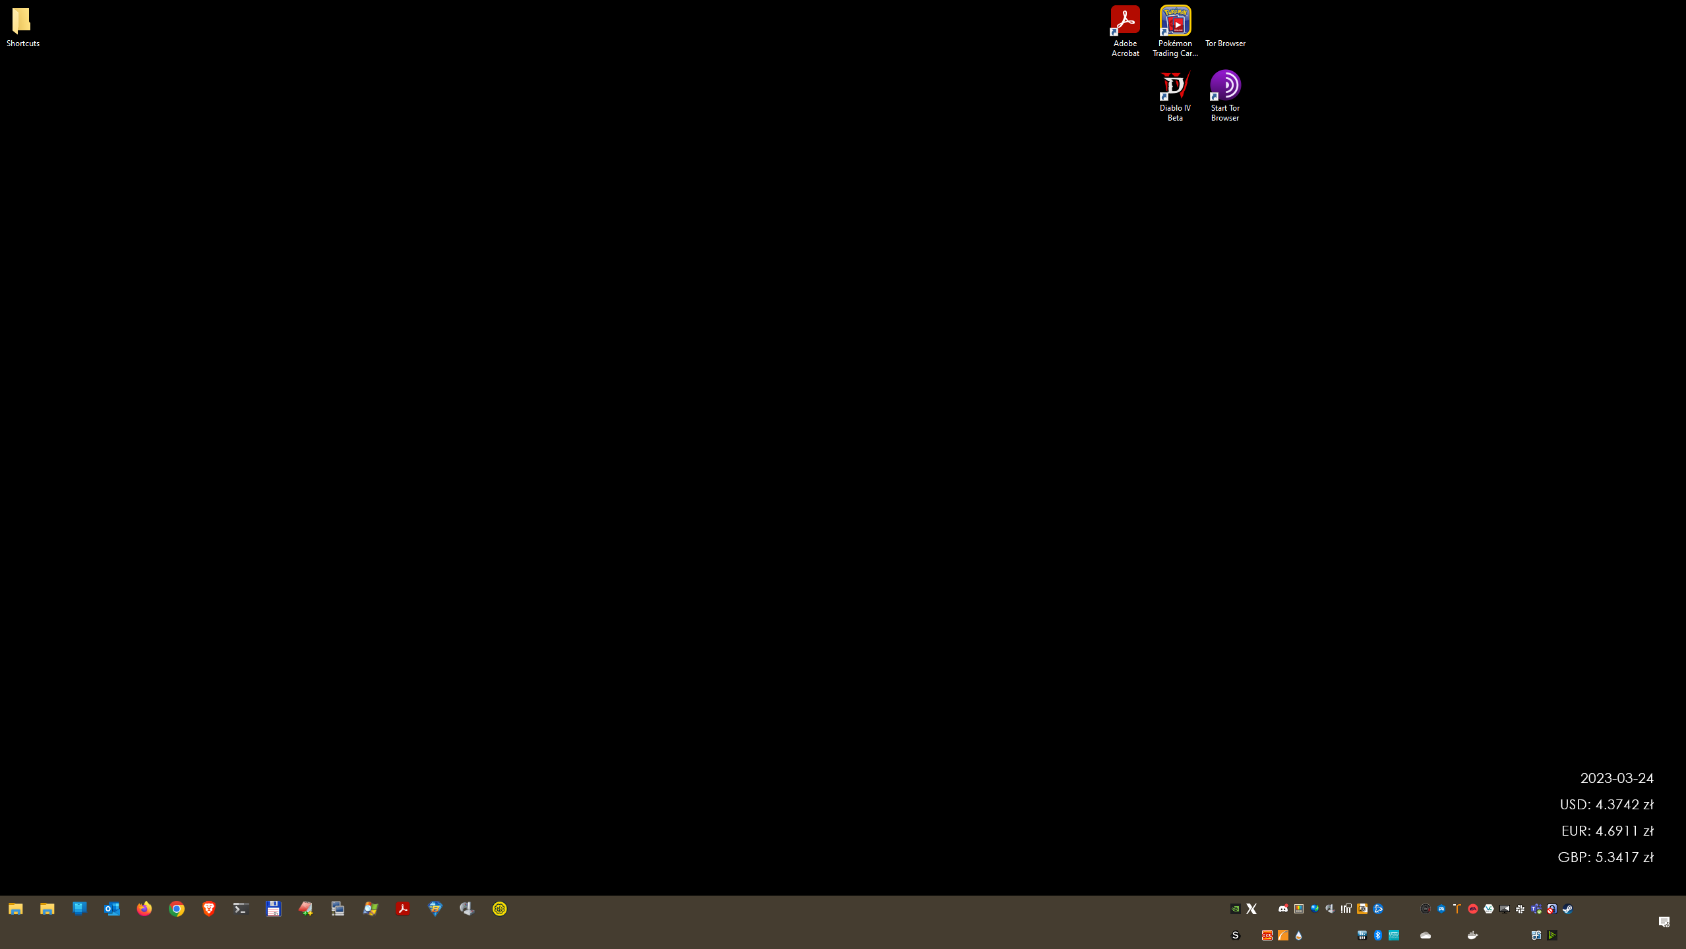Screen dimensions: 1686x949
Task: Click Start Tor Browser desktop icon
Action: tap(1225, 96)
